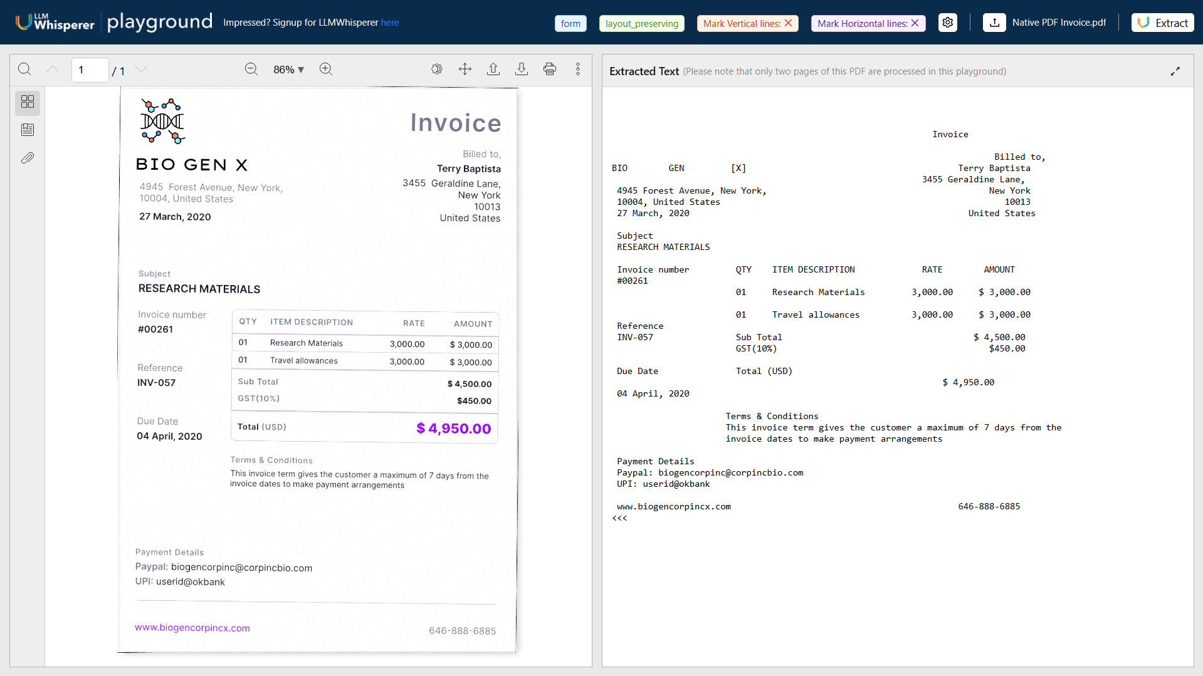Image resolution: width=1203 pixels, height=676 pixels.
Task: Open search within the PDF document
Action: [x=24, y=70]
